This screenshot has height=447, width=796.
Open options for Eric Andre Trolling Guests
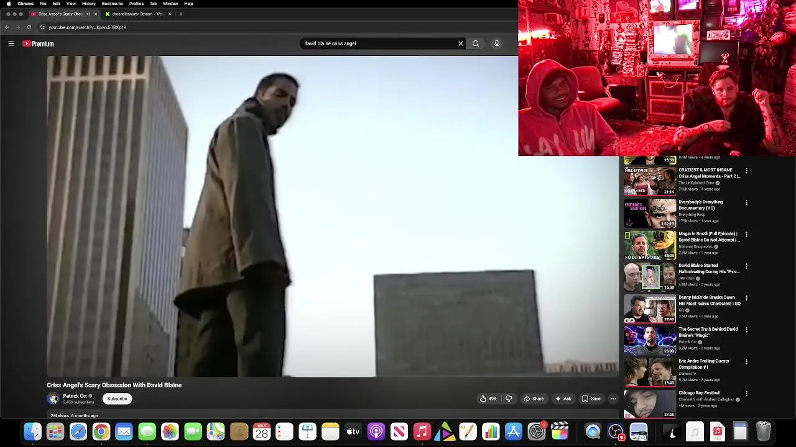point(746,361)
